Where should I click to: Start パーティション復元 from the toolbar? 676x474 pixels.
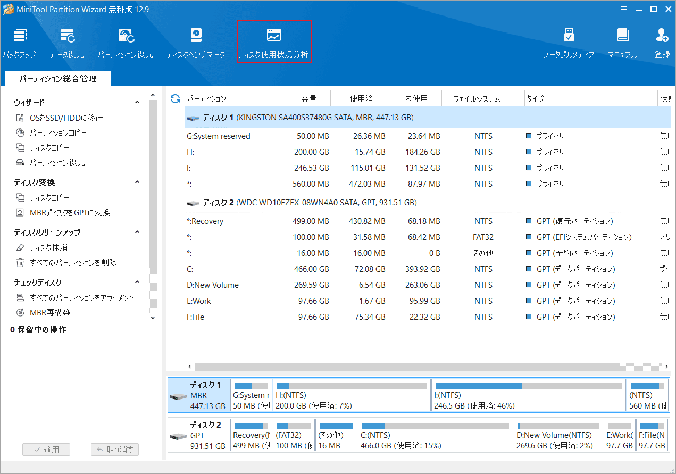[x=126, y=41]
